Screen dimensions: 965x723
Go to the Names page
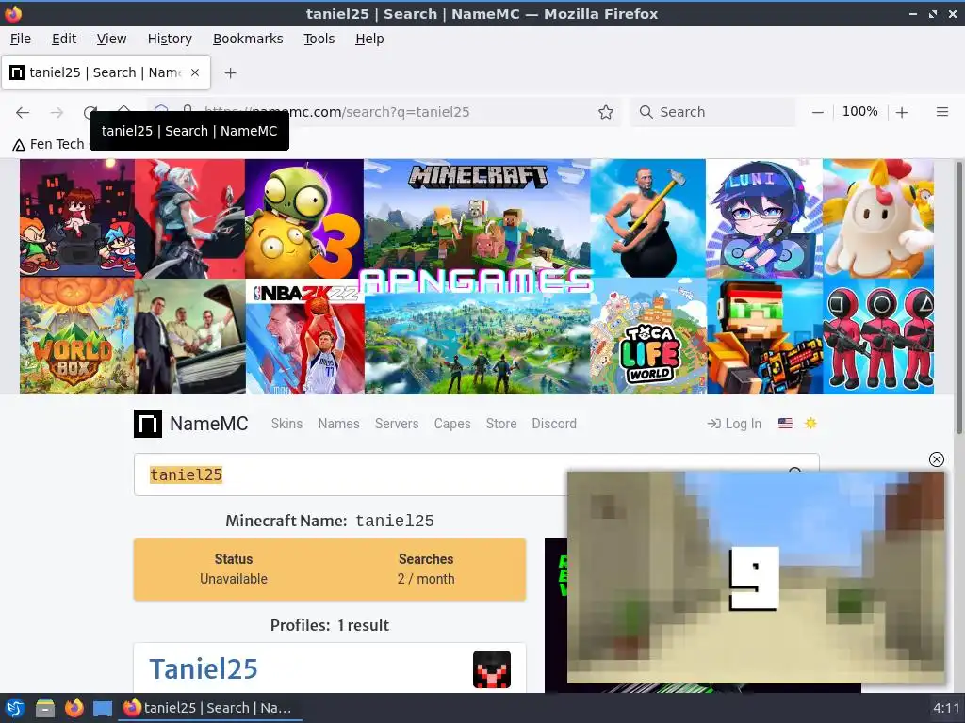(x=338, y=424)
